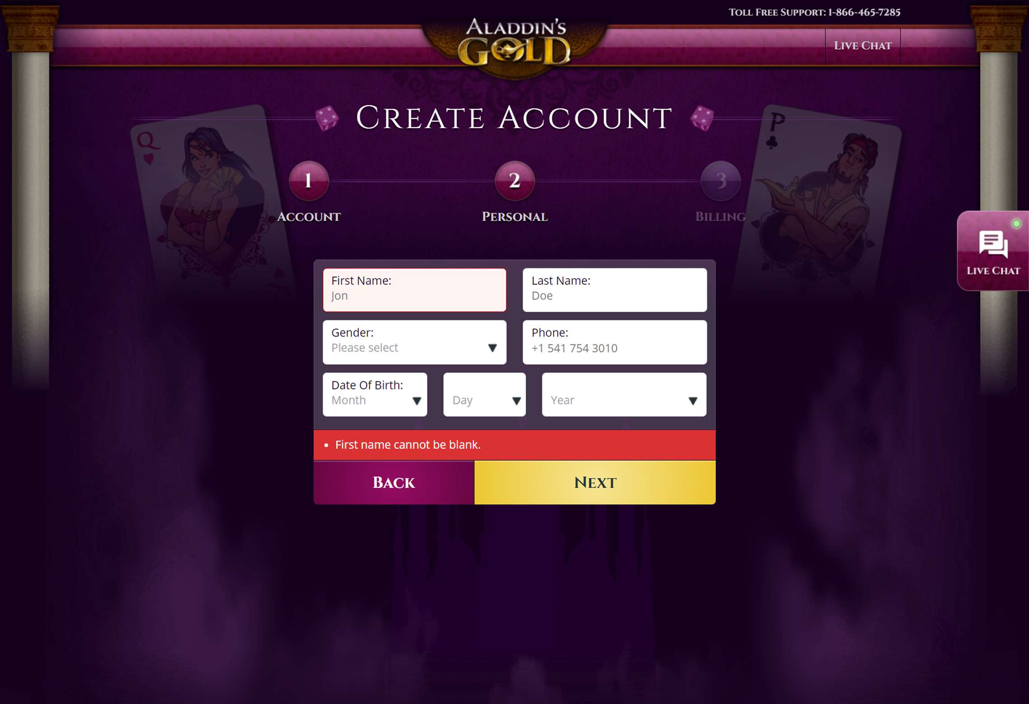Open the floating Live Chat bubble icon

[x=993, y=251]
